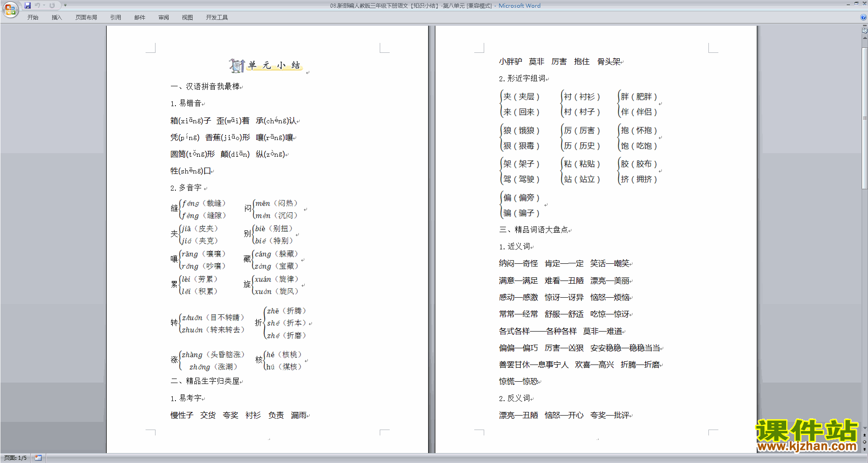The width and height of the screenshot is (868, 463).
Task: Click the entry 夹（夹层）
Action: 521,97
